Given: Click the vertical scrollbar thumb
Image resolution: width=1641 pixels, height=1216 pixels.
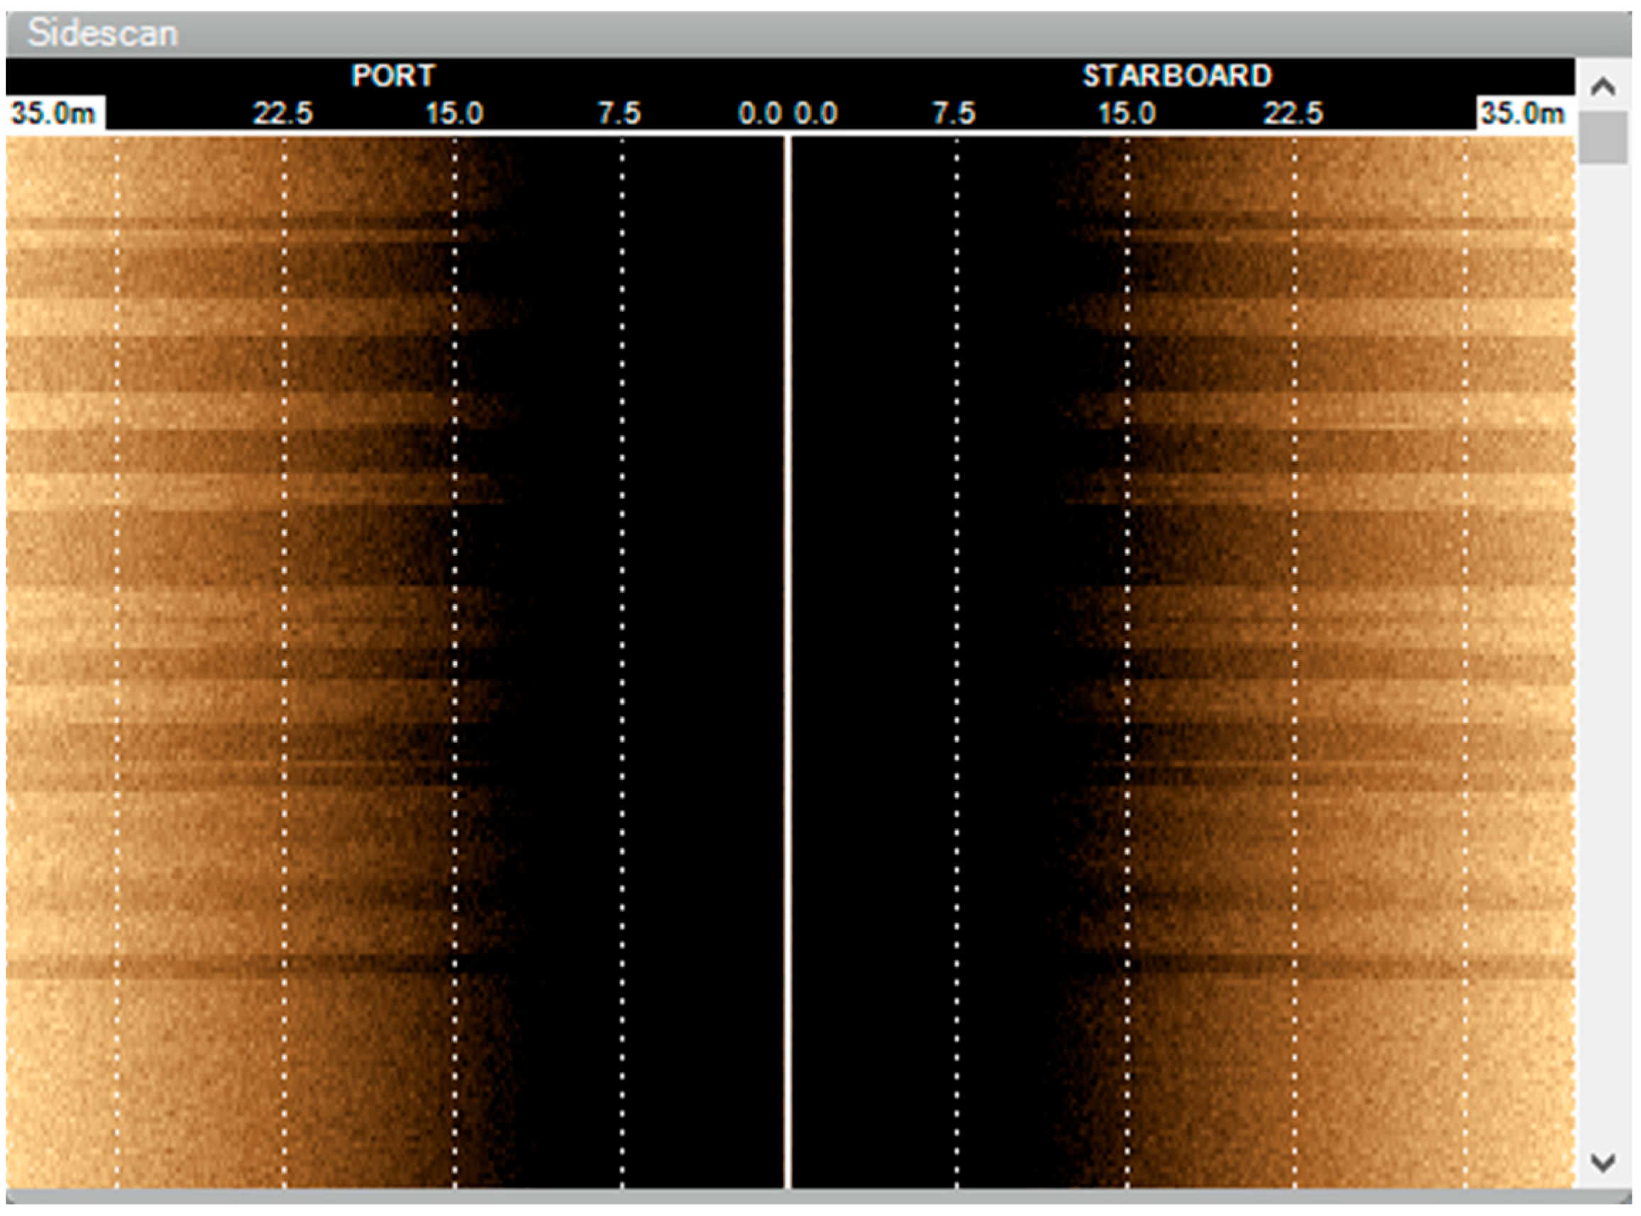Looking at the screenshot, I should (1603, 138).
